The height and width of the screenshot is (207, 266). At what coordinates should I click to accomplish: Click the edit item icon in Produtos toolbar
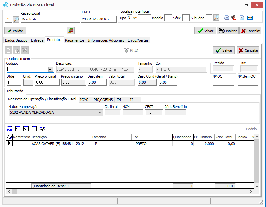pos(17,50)
